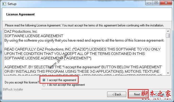174x102 pixels.
Task: Click the License Agreement heading
Action: (x=20, y=14)
